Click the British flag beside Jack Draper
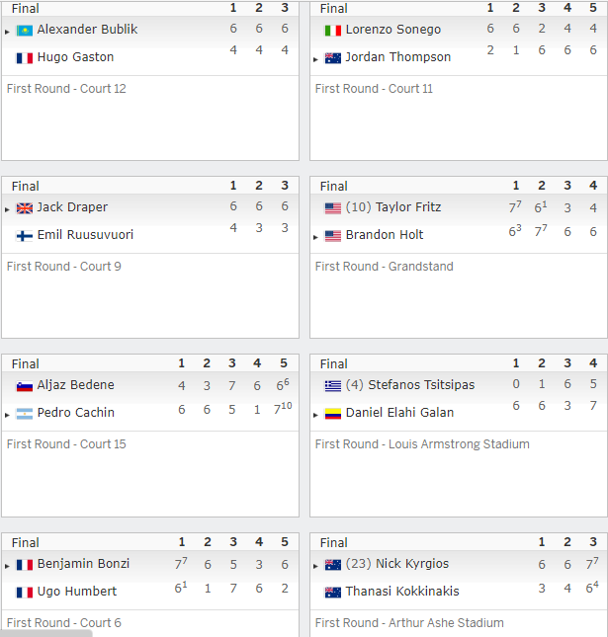Screen dimensions: 608x637 point(25,208)
